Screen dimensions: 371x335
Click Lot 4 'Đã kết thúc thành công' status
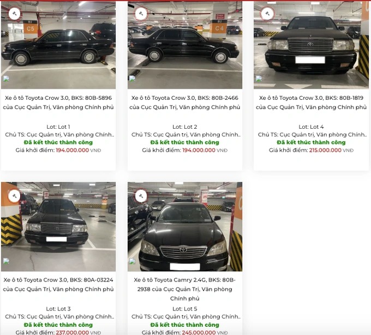pyautogui.click(x=311, y=142)
